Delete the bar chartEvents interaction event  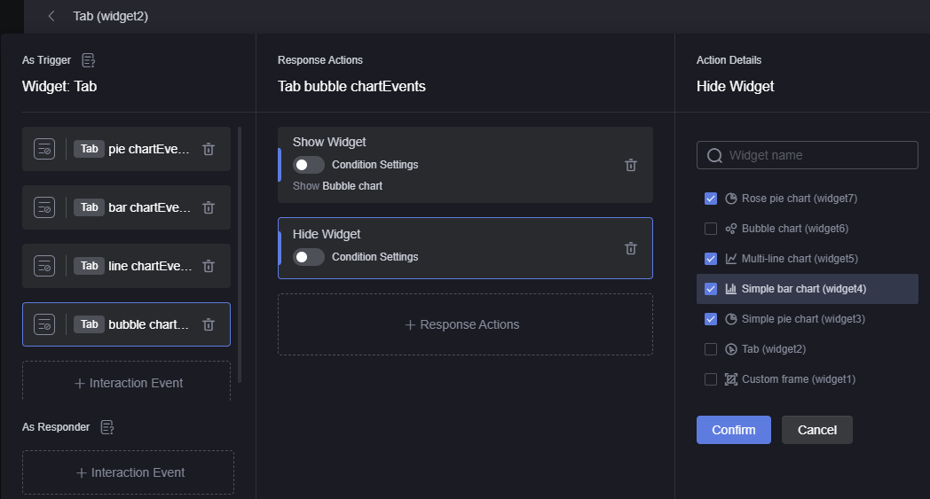click(x=209, y=207)
